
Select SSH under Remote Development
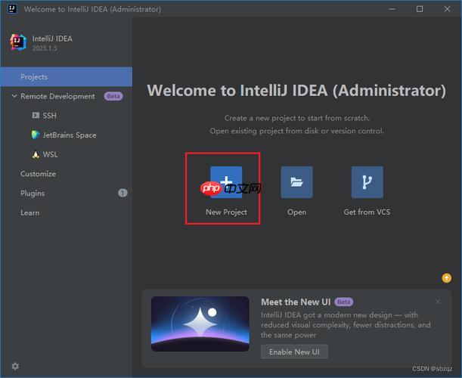(49, 116)
